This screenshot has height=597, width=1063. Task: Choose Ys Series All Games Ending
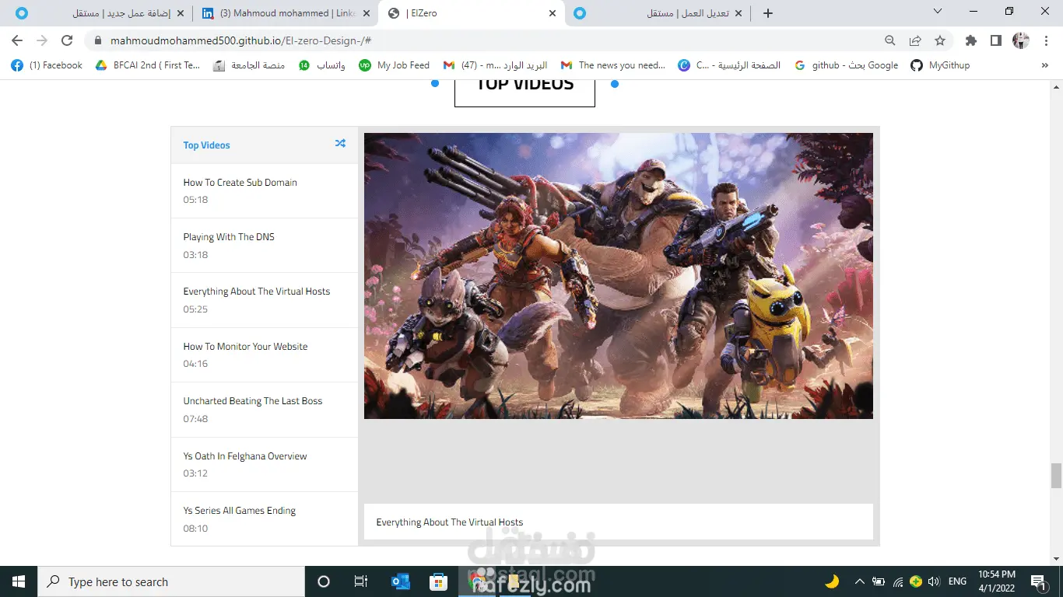265,519
